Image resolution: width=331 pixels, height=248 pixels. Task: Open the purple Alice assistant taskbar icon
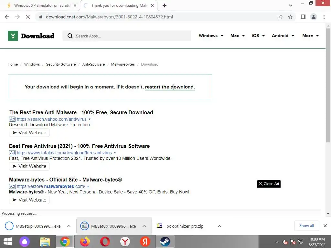25,242
